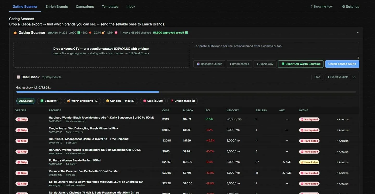The height and width of the screenshot is (194, 375).
Task: Click the Gating Scanner lock icon
Action: pos(15,33)
